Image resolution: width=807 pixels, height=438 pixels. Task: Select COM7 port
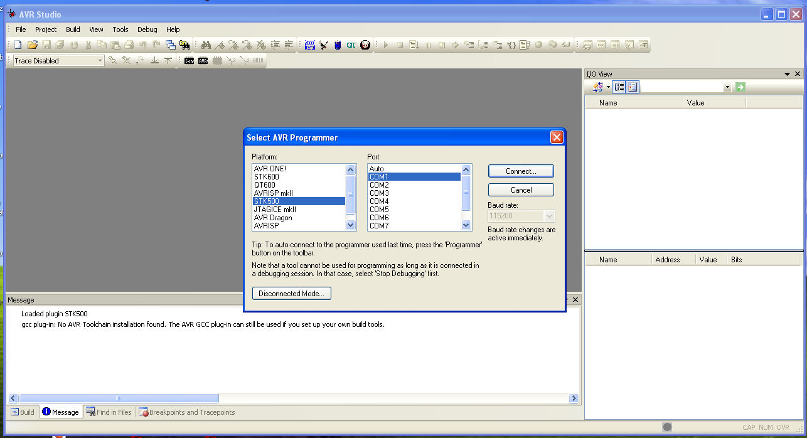(414, 226)
